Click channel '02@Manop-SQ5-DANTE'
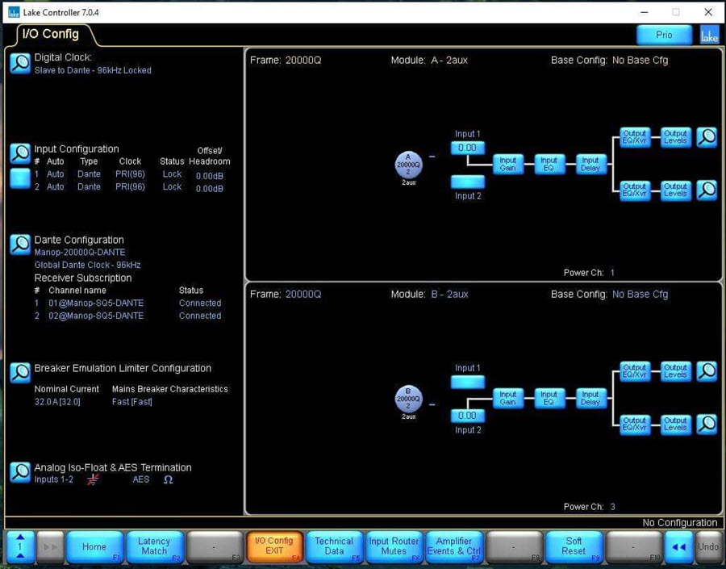 [x=96, y=316]
